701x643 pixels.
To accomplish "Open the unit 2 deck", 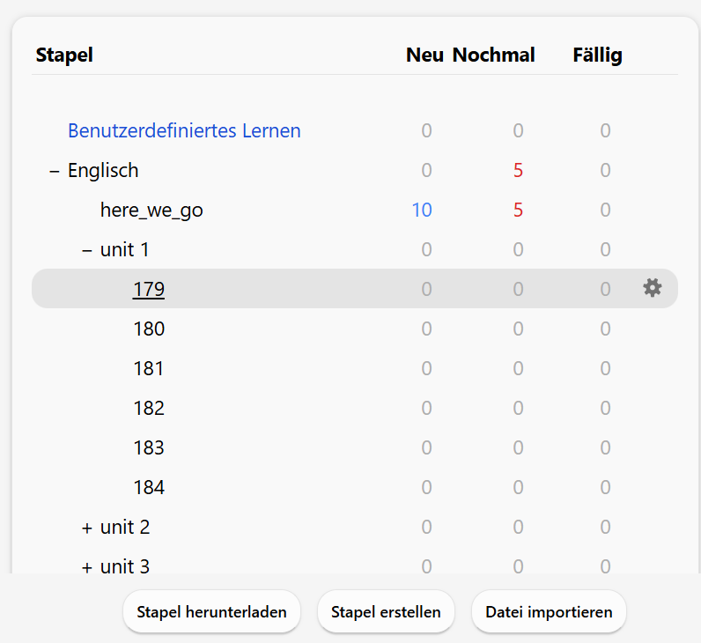I will click(125, 528).
